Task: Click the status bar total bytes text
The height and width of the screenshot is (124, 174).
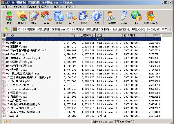Action: (113, 122)
